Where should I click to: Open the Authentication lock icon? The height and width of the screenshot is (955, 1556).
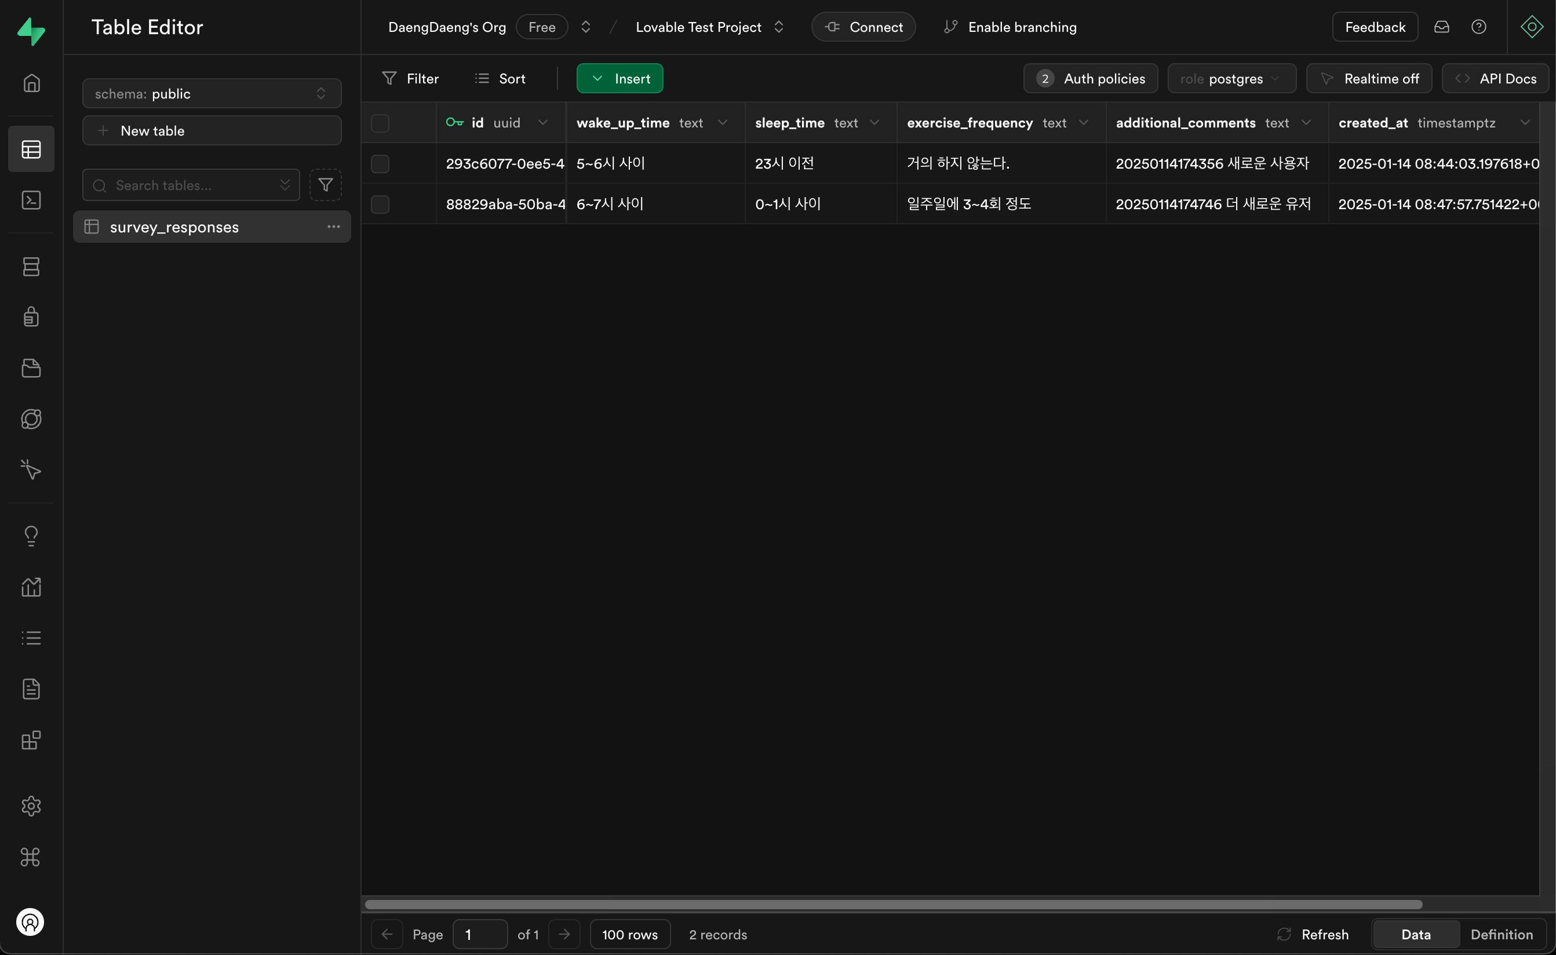point(31,316)
